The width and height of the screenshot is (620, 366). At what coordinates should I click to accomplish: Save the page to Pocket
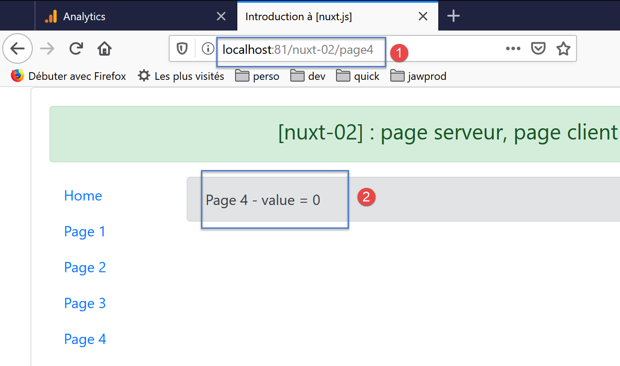[538, 49]
